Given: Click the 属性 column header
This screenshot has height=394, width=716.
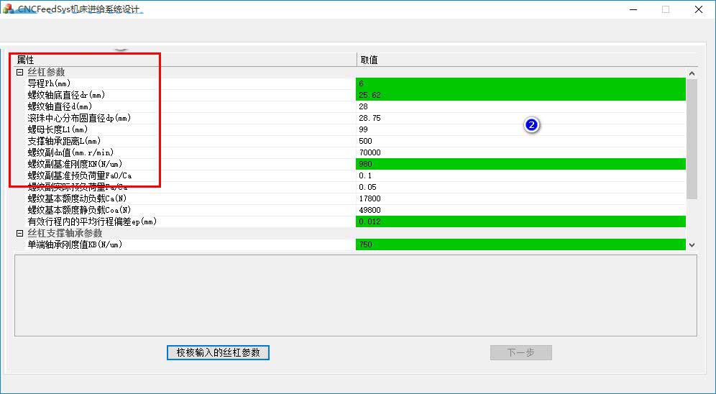Looking at the screenshot, I should coord(185,60).
